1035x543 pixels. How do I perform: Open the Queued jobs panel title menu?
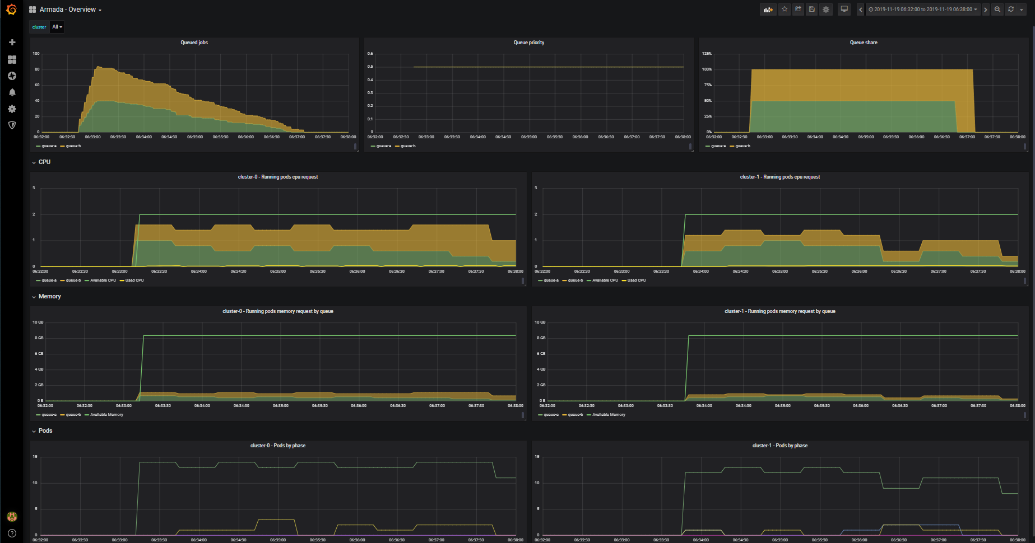[x=194, y=43]
